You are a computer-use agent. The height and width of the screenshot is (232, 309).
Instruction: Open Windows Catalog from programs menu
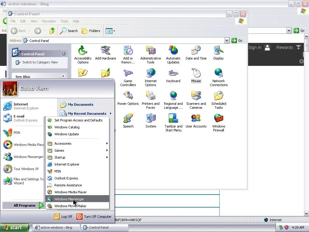78,127
